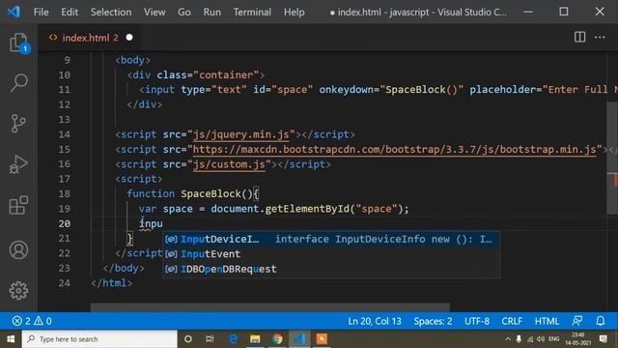
Task: Open the Selection menu
Action: point(111,12)
